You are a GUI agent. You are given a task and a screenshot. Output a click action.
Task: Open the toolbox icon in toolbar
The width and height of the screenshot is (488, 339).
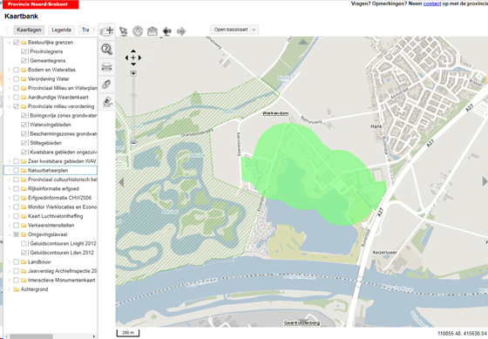tap(152, 31)
